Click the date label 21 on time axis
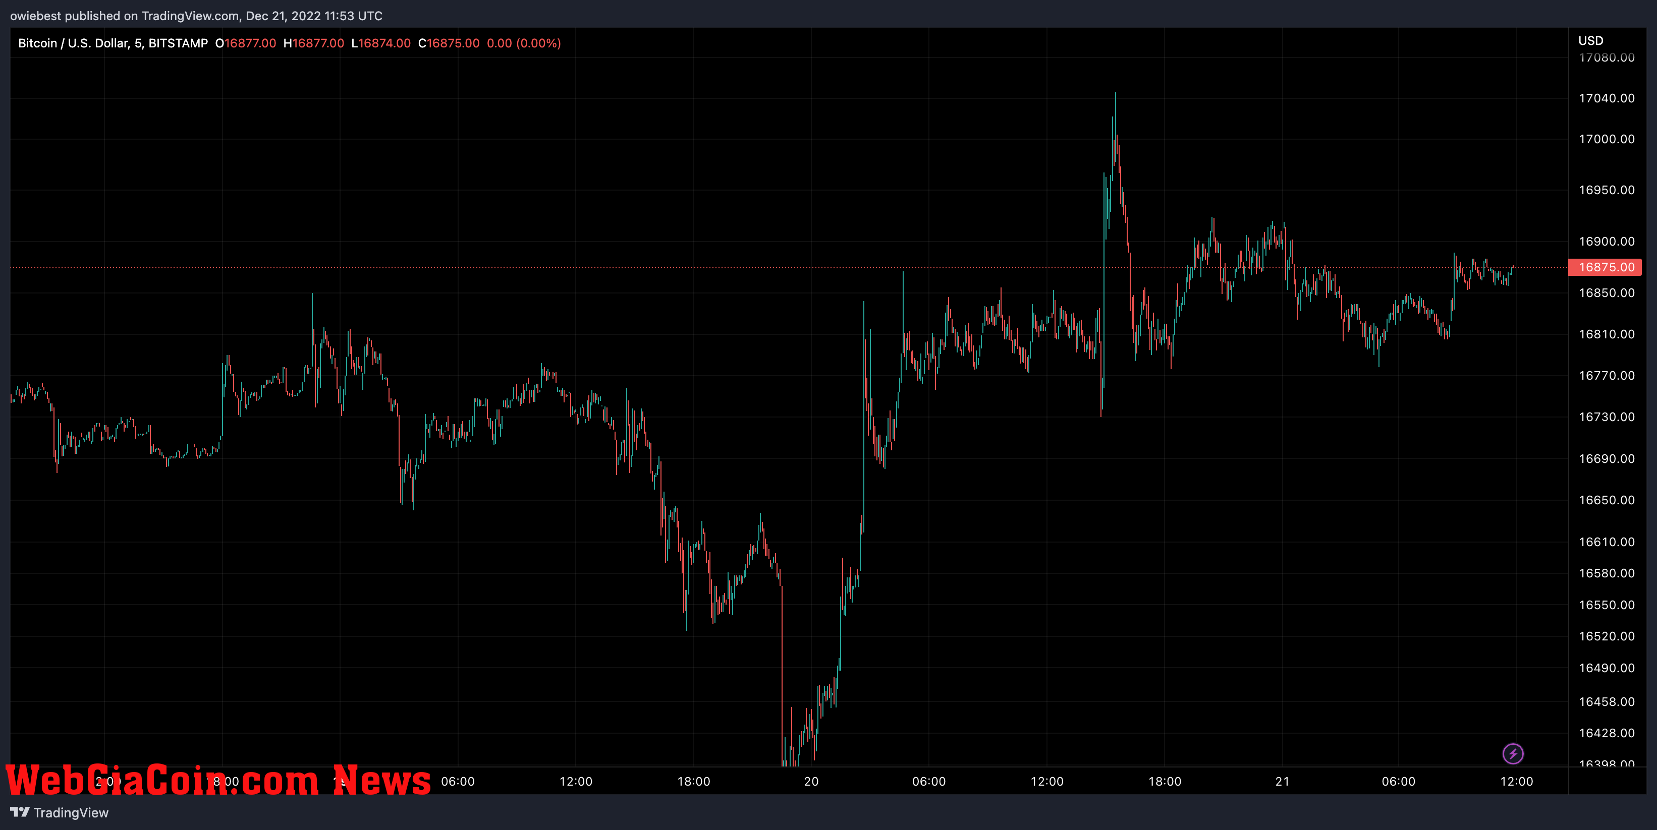This screenshot has width=1657, height=830. [x=1282, y=782]
